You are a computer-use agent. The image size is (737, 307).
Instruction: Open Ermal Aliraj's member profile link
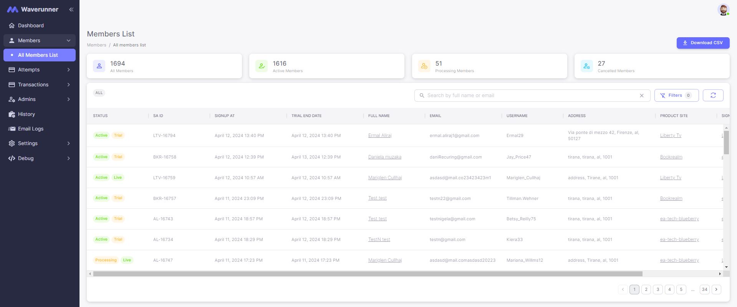pos(379,135)
